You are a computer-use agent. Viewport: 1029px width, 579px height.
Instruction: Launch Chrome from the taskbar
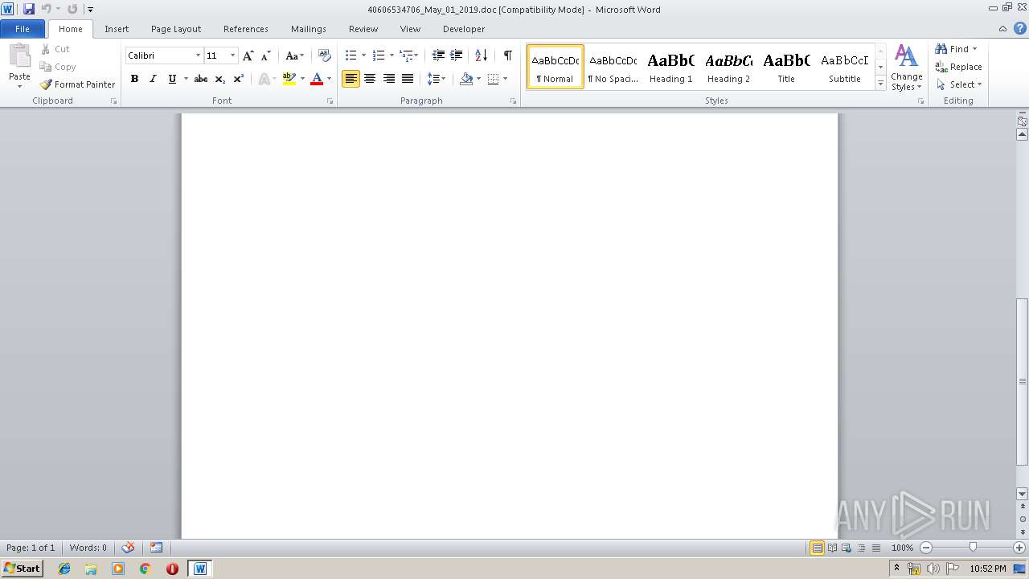tap(145, 569)
